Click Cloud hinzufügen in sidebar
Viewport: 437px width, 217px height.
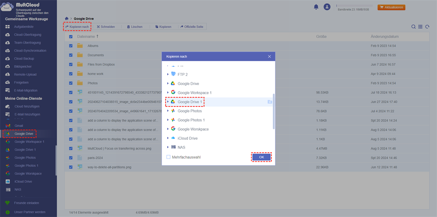(x=27, y=106)
